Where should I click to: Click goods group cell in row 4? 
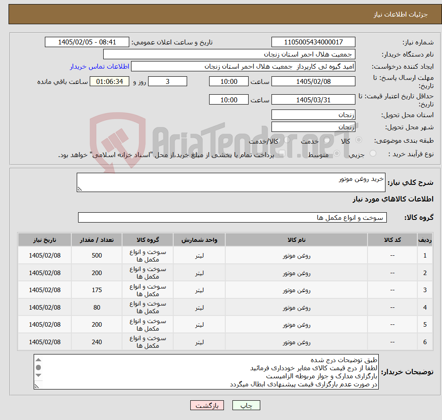(148, 307)
